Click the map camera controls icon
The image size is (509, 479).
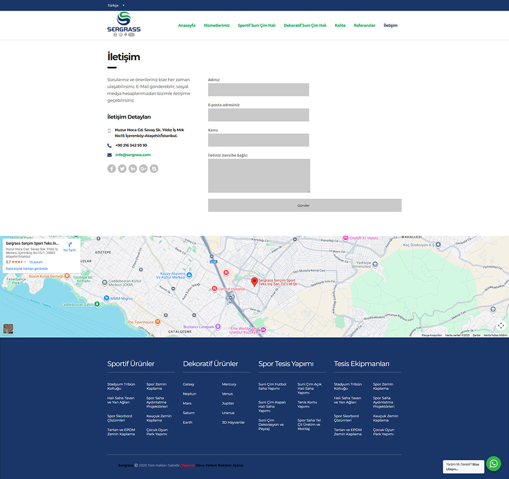tap(501, 326)
